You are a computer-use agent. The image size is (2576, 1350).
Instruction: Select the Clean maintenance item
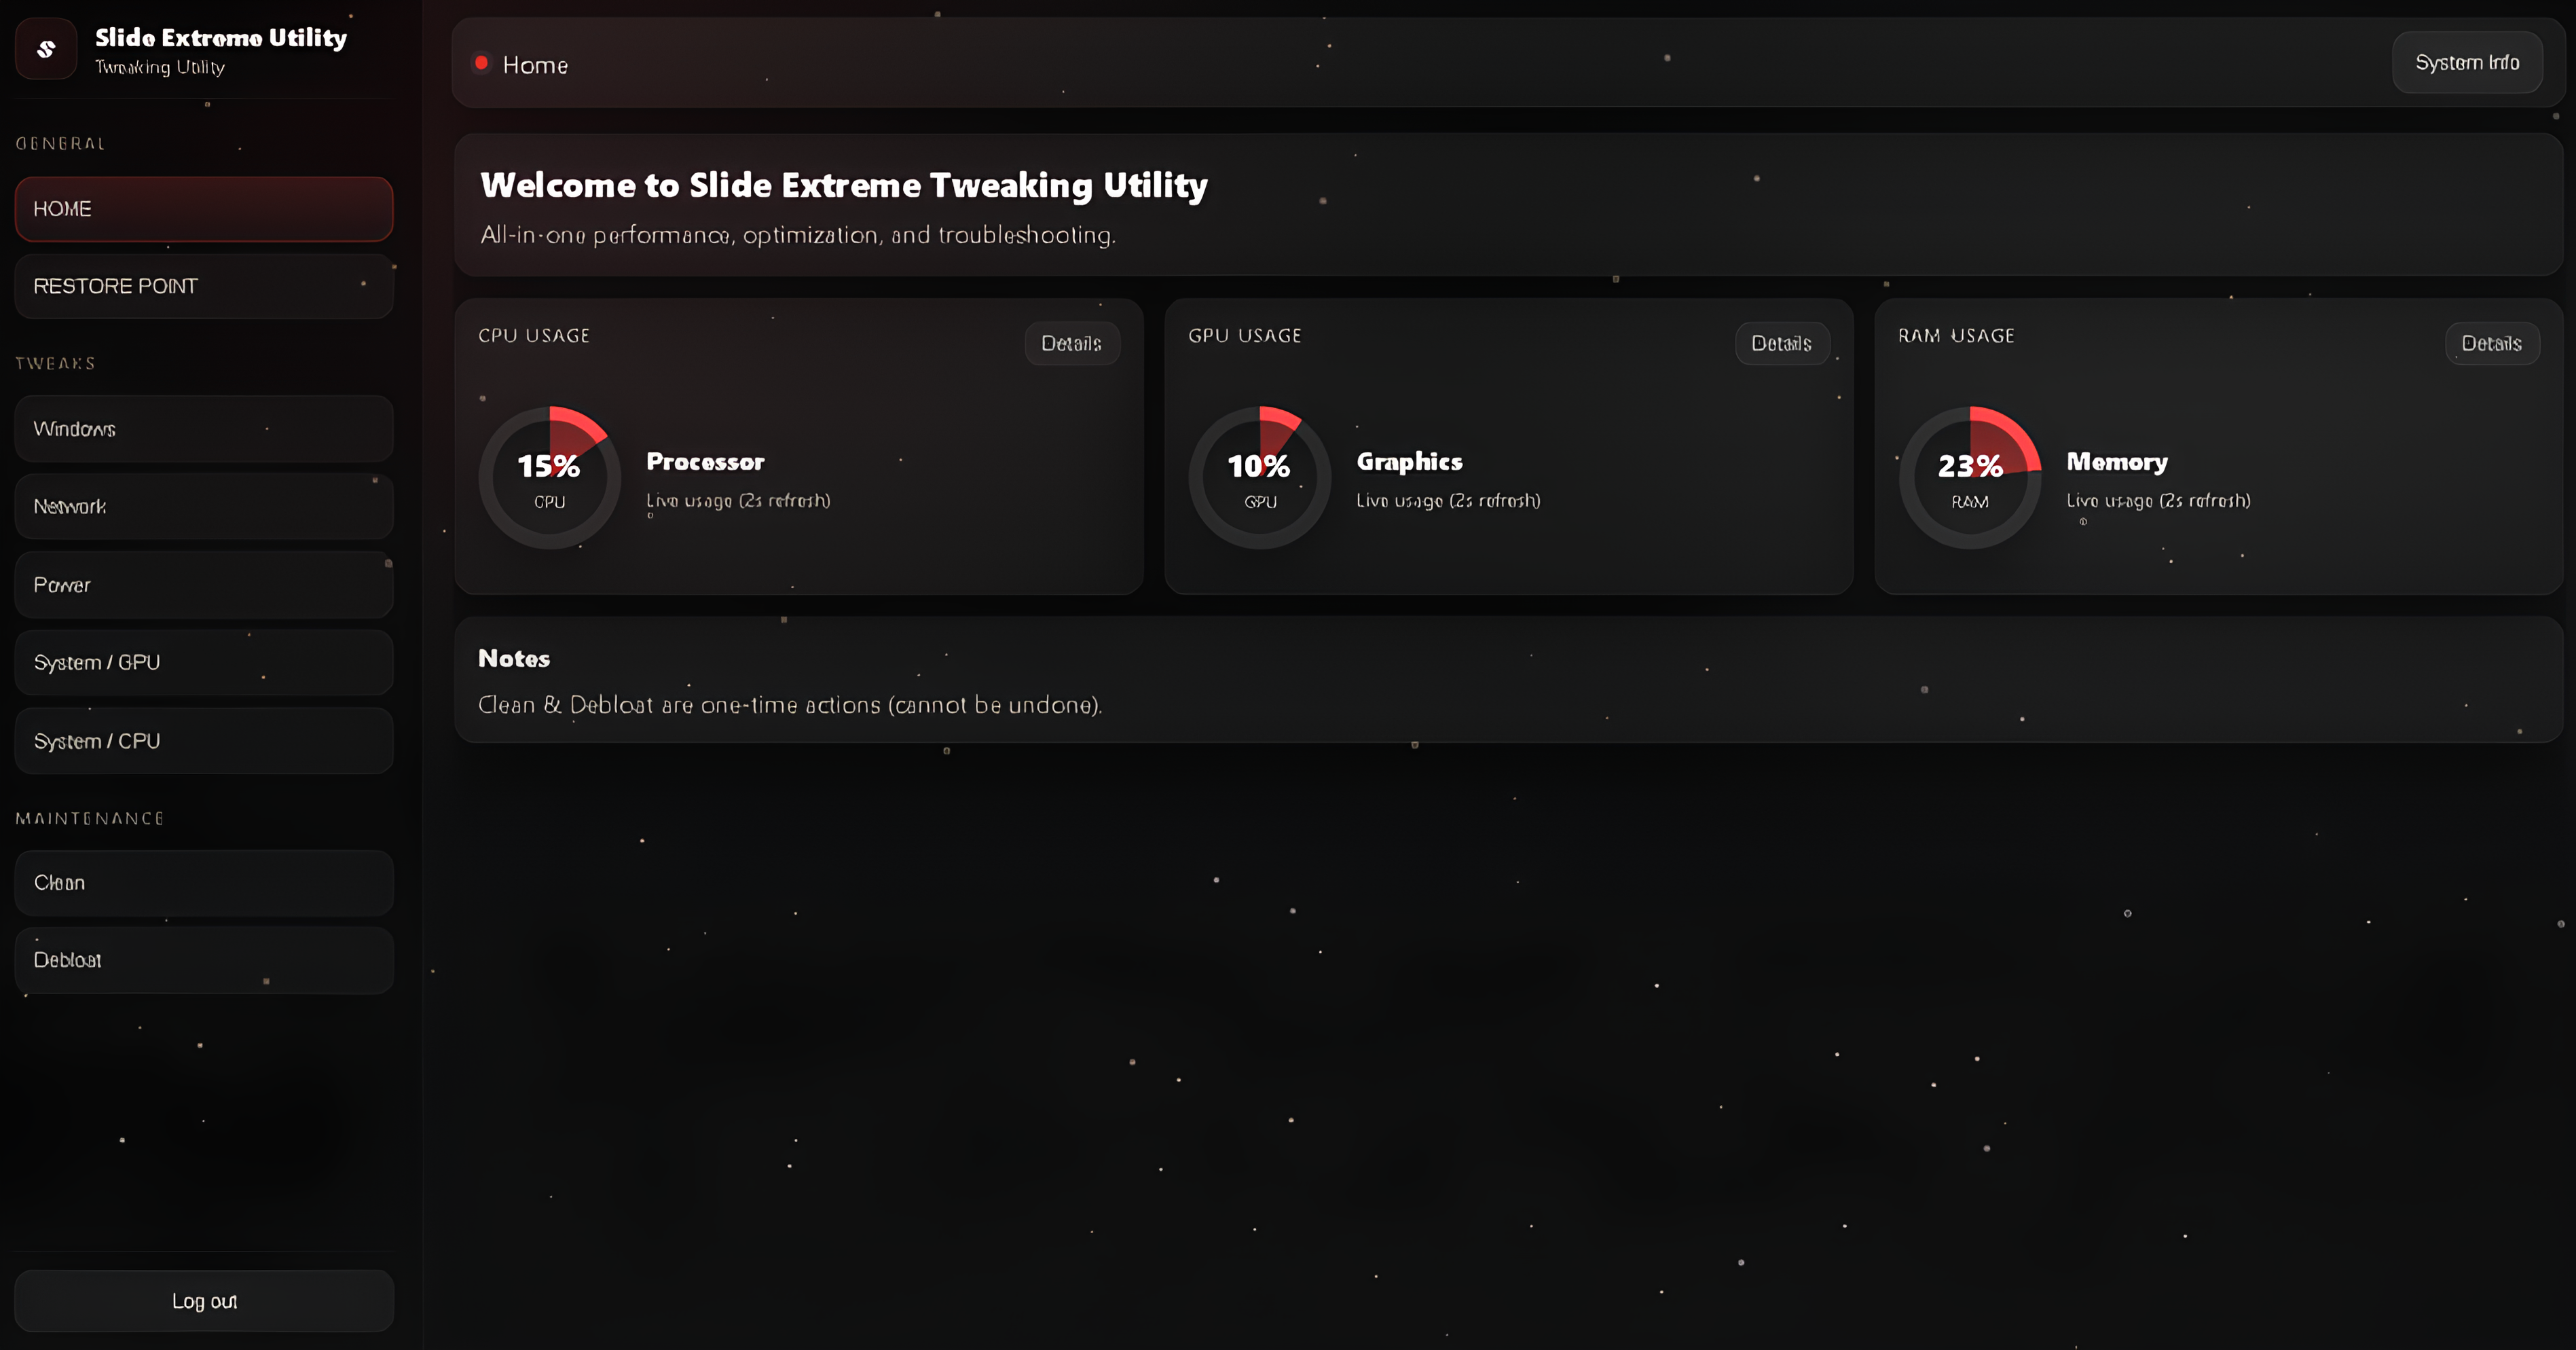pos(204,883)
